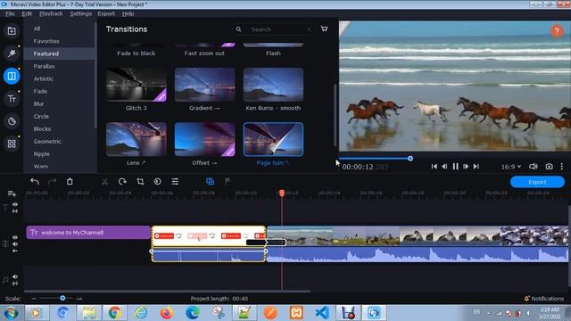Select the Glitch 3 transition thumbnail
This screenshot has height=321, width=571.
coord(137,85)
